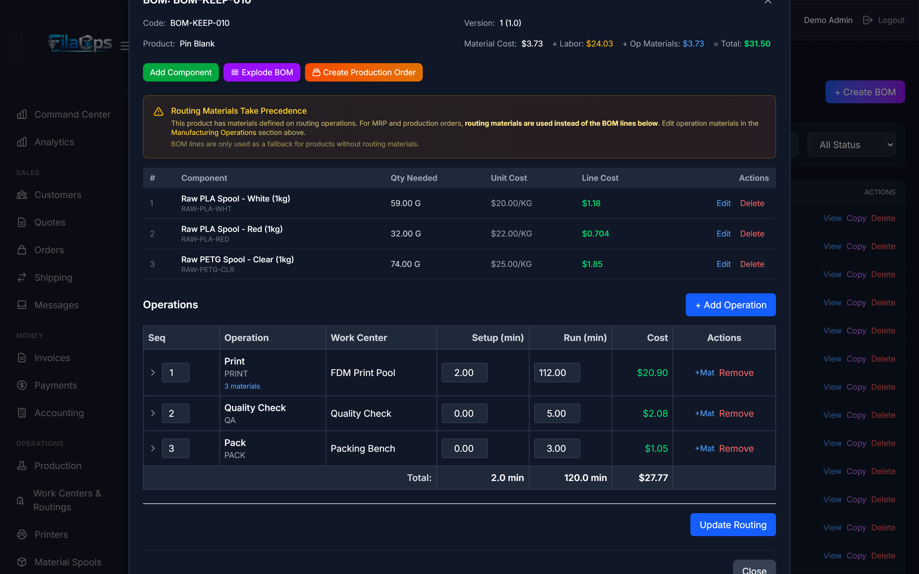Click the Add Operation button

click(x=731, y=305)
